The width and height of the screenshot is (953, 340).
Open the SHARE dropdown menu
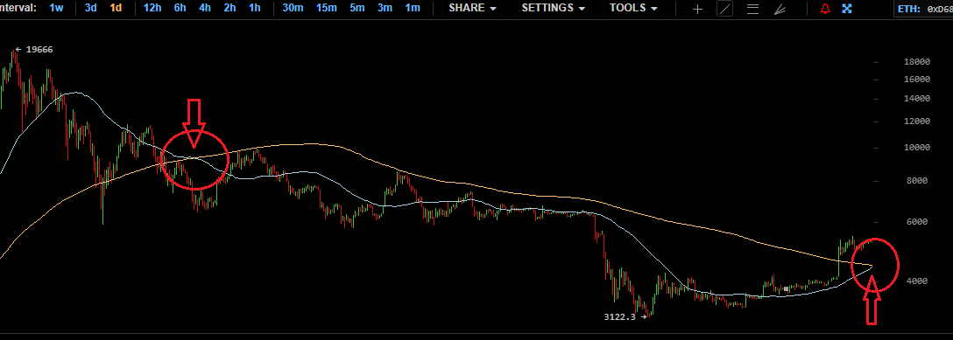tap(472, 8)
